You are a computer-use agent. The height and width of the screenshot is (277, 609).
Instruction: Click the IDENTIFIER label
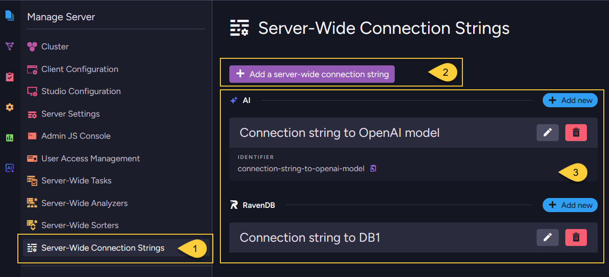coord(256,157)
